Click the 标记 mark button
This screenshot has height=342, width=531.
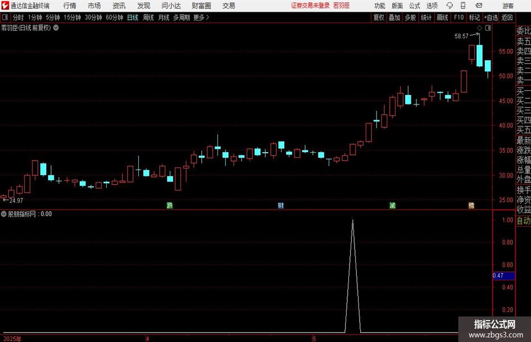pos(474,17)
